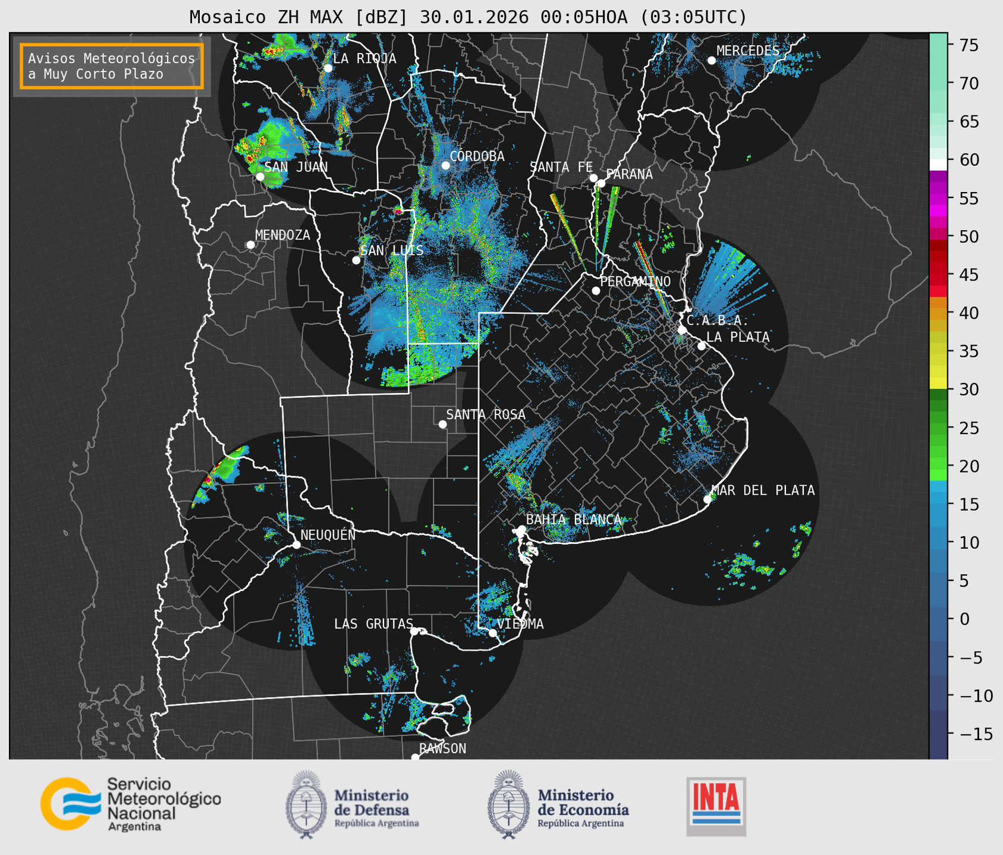Click the Servicio Meteorológico Nacional logo
Screen dimensions: 1003x855
(x=131, y=804)
